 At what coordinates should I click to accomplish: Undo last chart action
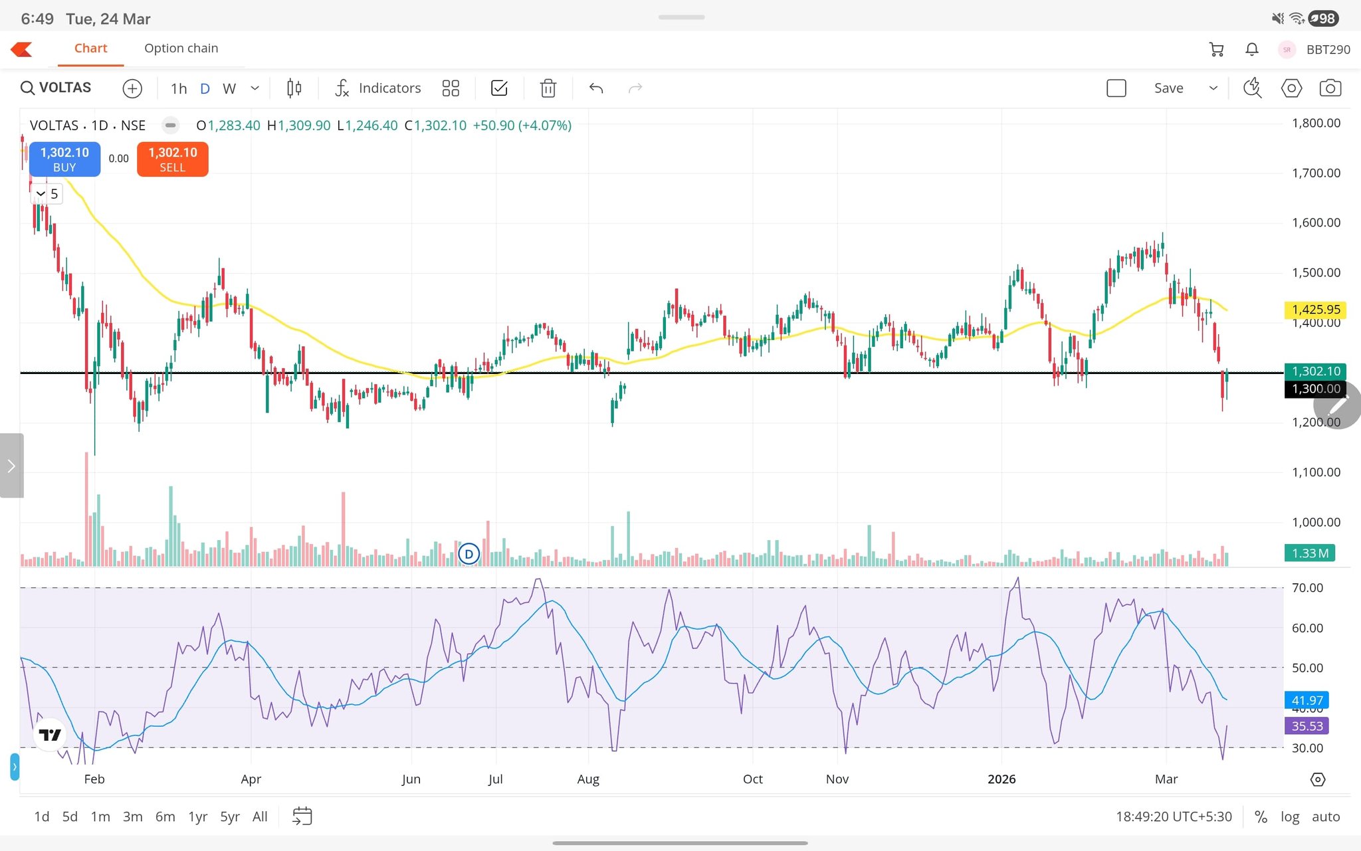(x=596, y=88)
